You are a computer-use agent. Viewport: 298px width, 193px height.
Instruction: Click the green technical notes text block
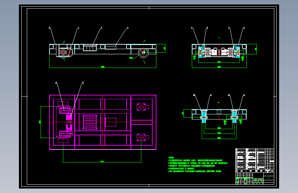(198, 164)
